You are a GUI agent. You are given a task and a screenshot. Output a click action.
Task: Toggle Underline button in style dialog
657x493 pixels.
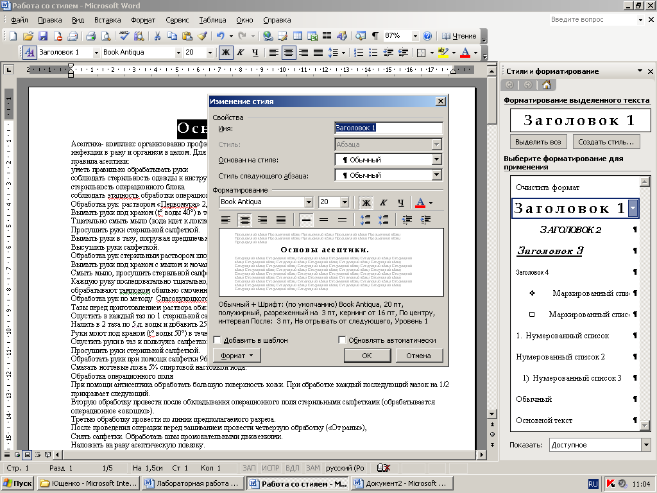pyautogui.click(x=400, y=203)
